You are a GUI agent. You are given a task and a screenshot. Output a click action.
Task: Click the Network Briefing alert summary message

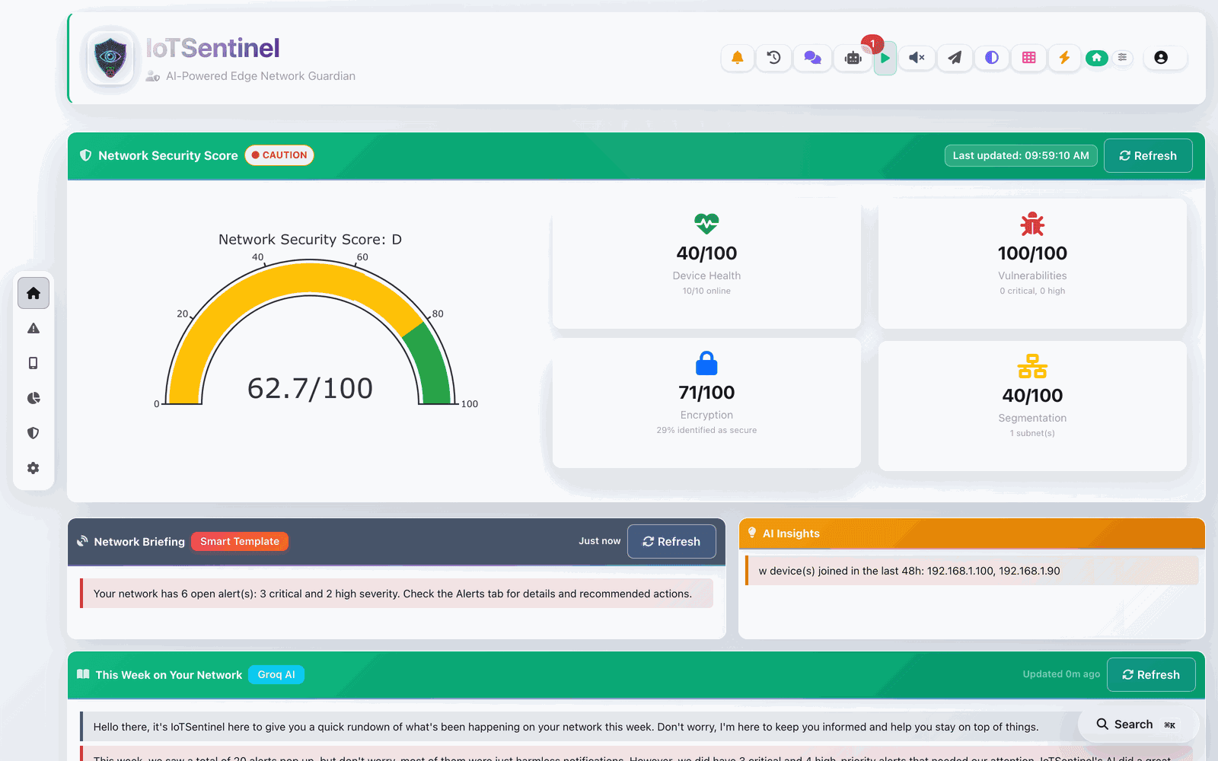coord(397,594)
